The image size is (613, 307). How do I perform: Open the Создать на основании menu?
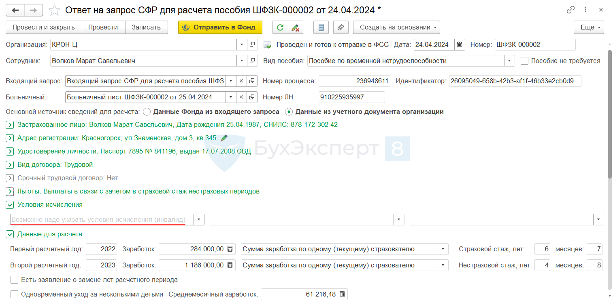click(396, 27)
